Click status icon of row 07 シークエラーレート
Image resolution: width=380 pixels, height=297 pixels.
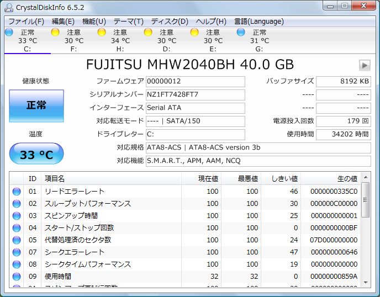tap(17, 252)
